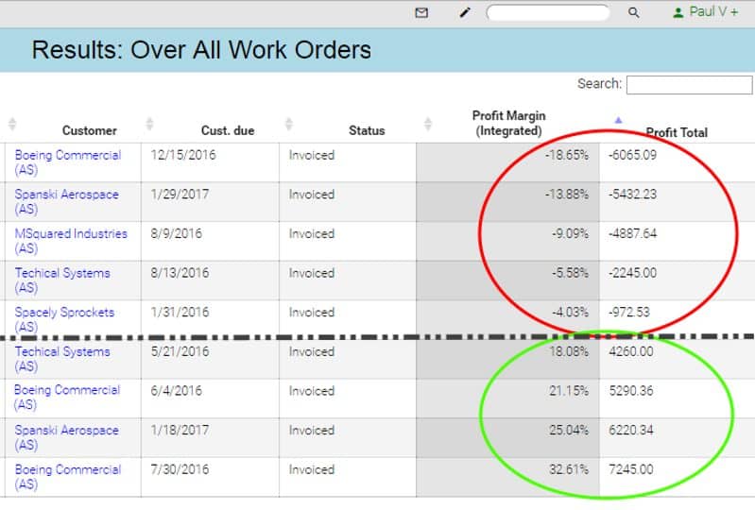Image resolution: width=755 pixels, height=510 pixels.
Task: Click the -4.03% profit margin cell
Action: pyautogui.click(x=507, y=319)
